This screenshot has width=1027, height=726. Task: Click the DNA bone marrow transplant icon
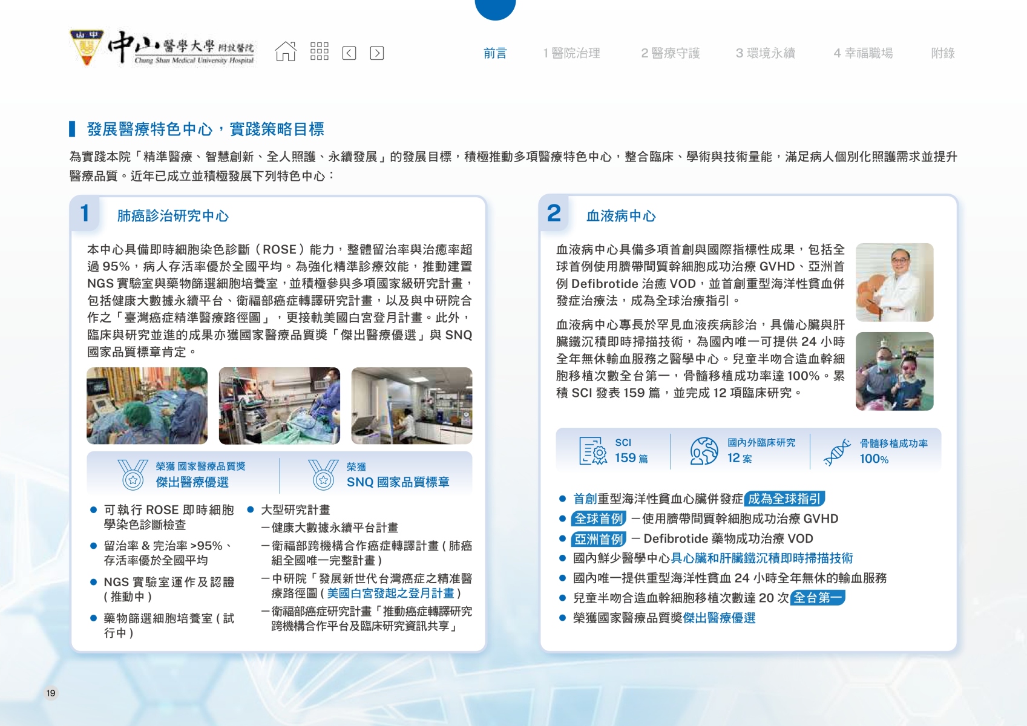tap(837, 452)
